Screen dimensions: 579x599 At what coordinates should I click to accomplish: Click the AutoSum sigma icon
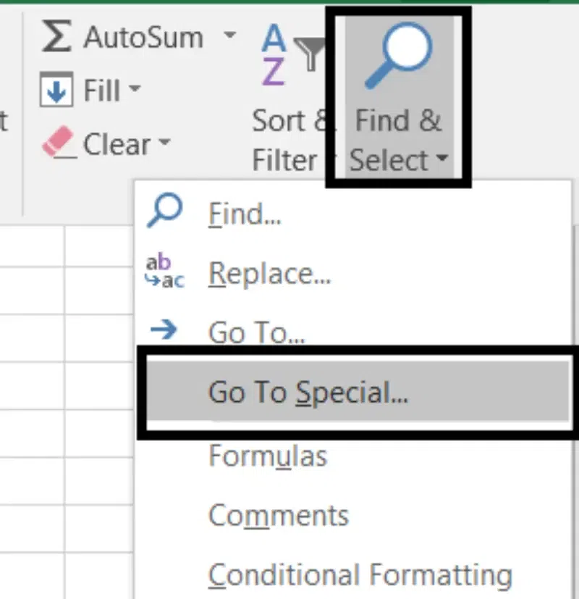click(56, 36)
